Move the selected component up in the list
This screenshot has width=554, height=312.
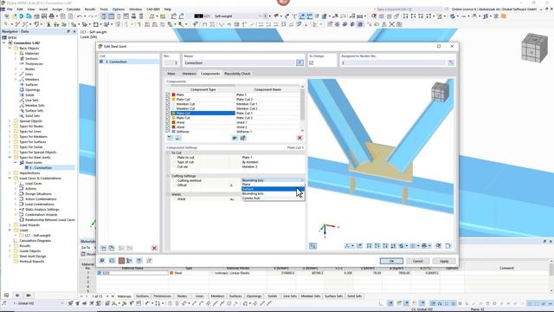click(170, 138)
